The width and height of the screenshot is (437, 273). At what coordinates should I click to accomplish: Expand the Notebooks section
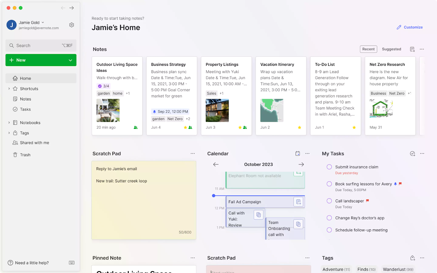pos(9,122)
